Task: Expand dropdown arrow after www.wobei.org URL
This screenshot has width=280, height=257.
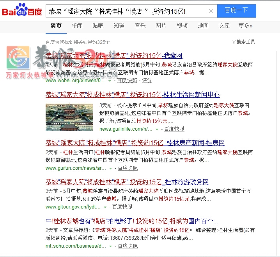Action: click(x=110, y=81)
